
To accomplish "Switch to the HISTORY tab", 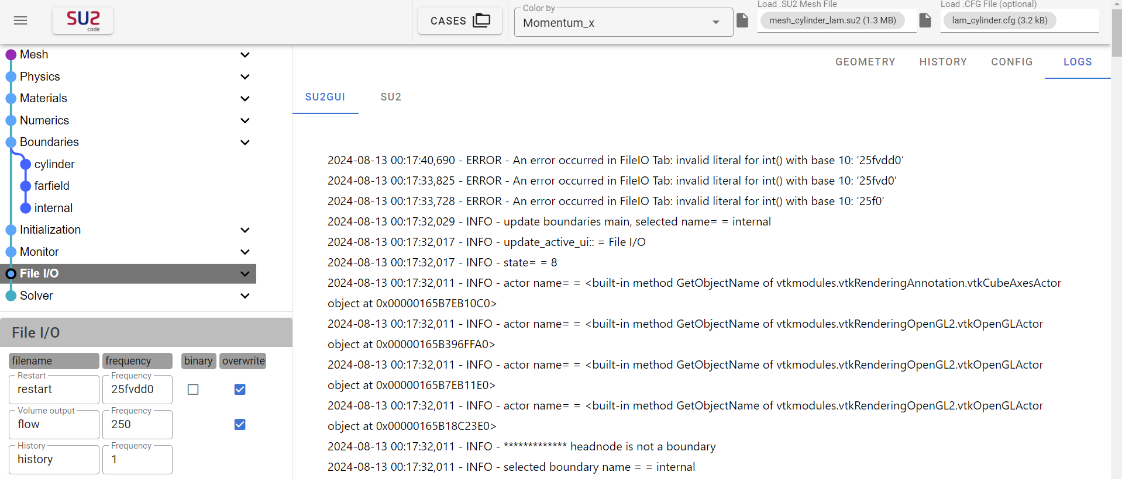I will point(942,62).
